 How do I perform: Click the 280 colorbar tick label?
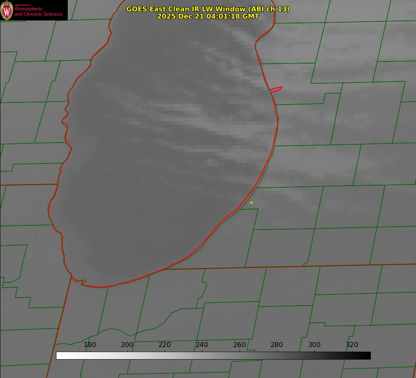(277, 345)
